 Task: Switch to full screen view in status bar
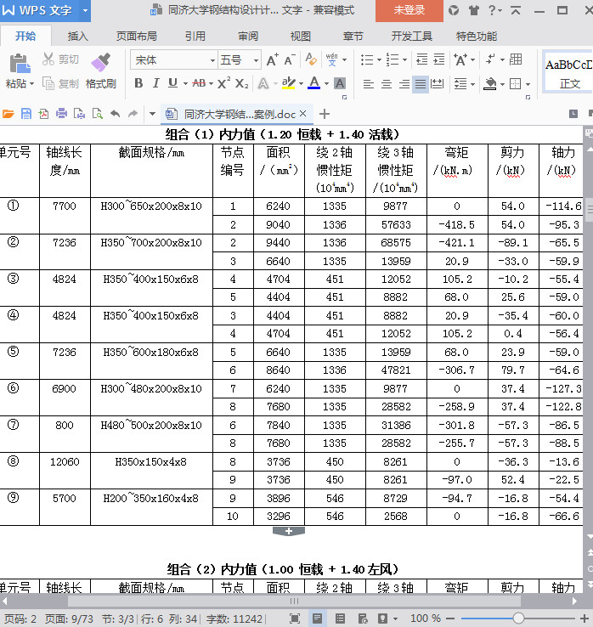tap(295, 619)
